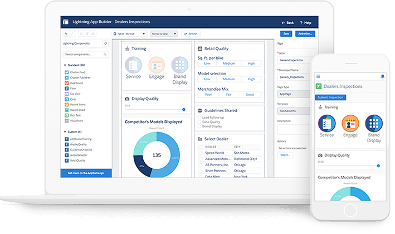Tap the phone's Brand Display icon
The image size is (395, 234).
click(x=374, y=124)
